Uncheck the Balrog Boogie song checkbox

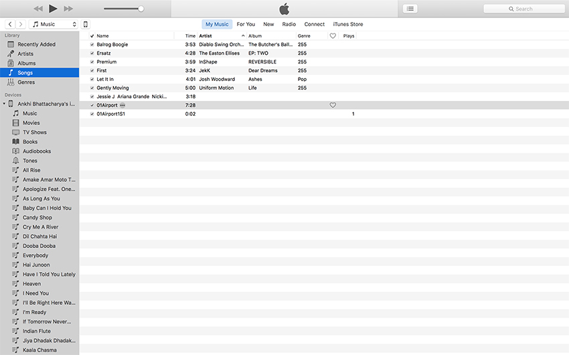[x=92, y=44]
